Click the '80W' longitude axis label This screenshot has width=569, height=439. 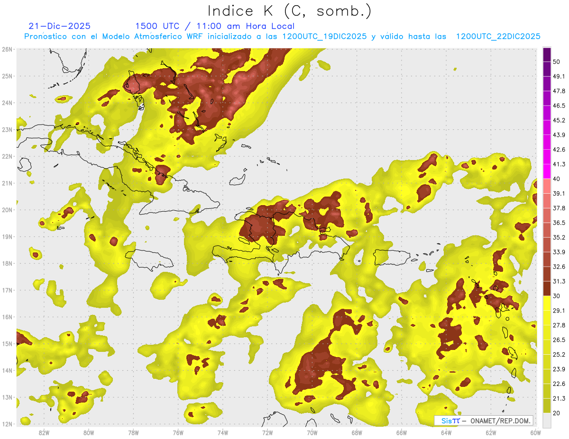pos(89,432)
